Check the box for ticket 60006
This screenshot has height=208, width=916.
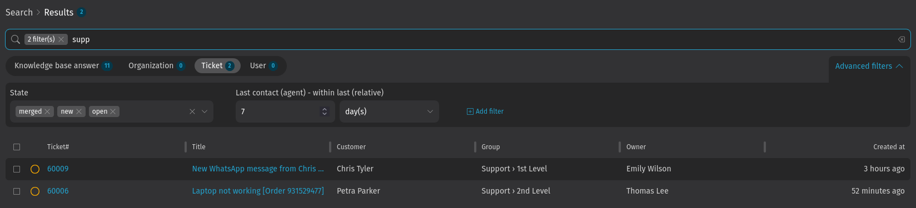[x=17, y=191]
